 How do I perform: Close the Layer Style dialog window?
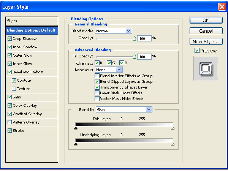coord(222,6)
